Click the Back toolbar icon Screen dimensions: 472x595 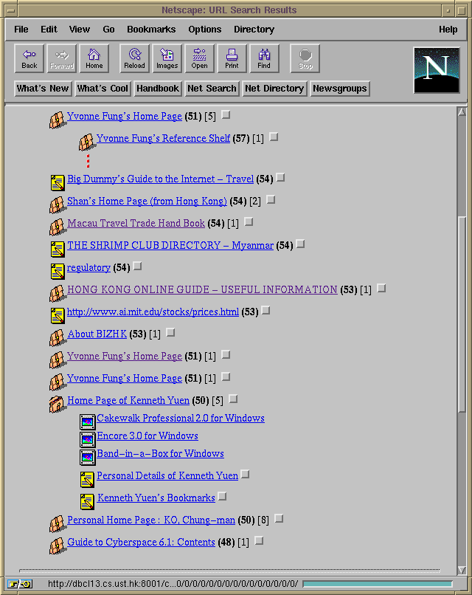pos(29,58)
